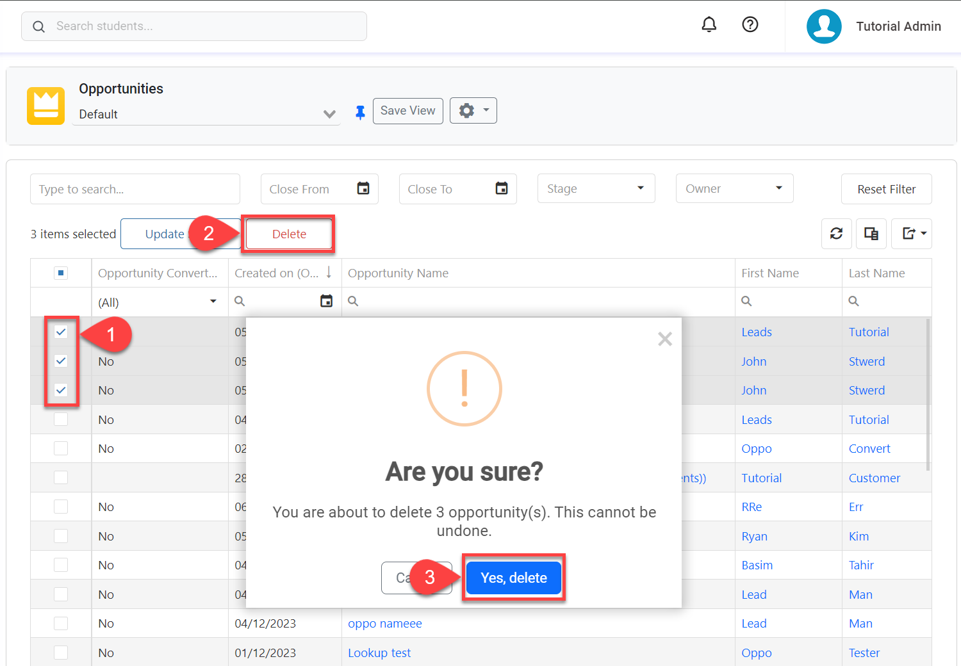Click Created on sort arrow
Viewport: 961px width, 666px height.
tap(329, 272)
